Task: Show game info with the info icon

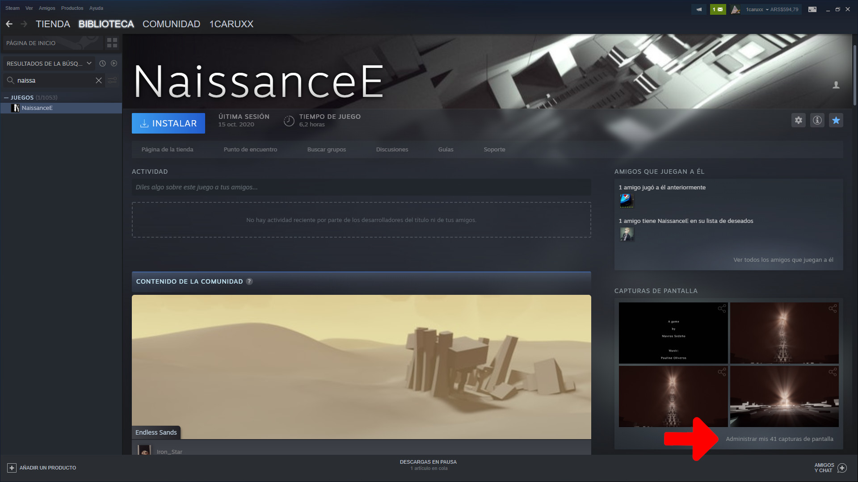Action: point(817,120)
